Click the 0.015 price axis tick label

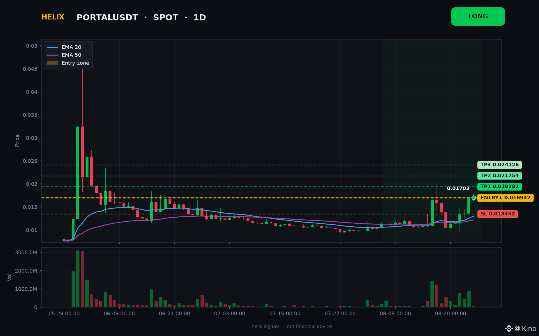[30, 207]
